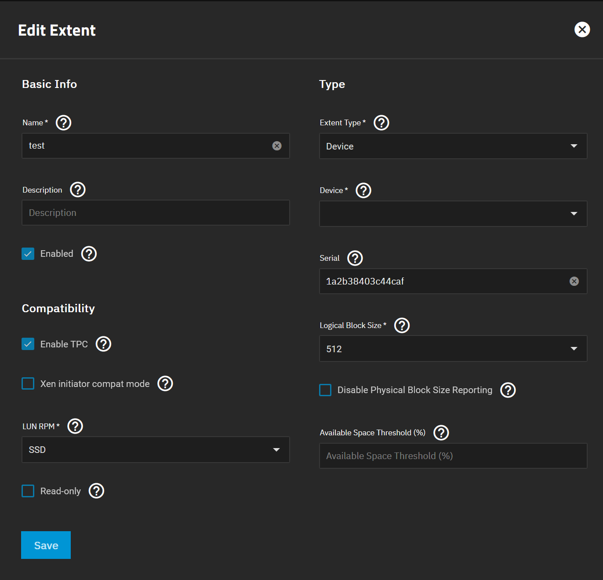Open the Logical Block Size dropdown
Viewport: 603px width, 580px height.
[x=453, y=349]
